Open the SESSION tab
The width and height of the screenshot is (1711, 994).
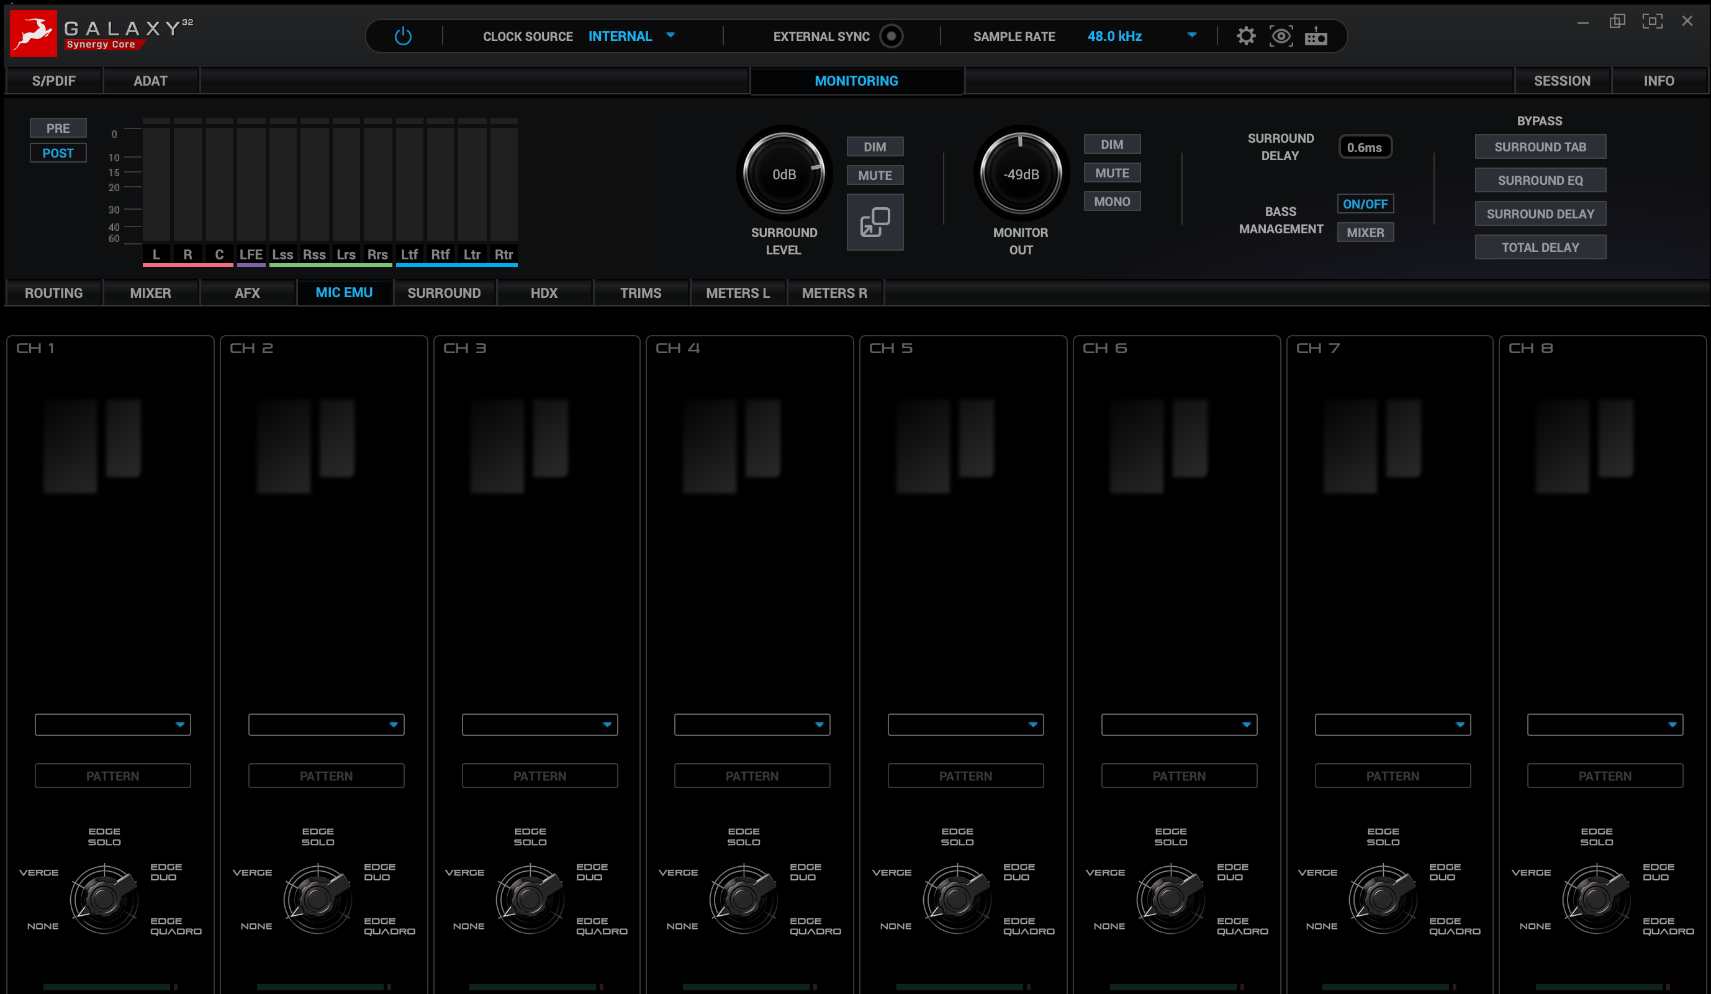[1561, 81]
